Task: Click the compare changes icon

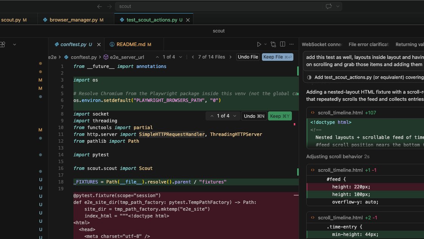Action: 273,44
